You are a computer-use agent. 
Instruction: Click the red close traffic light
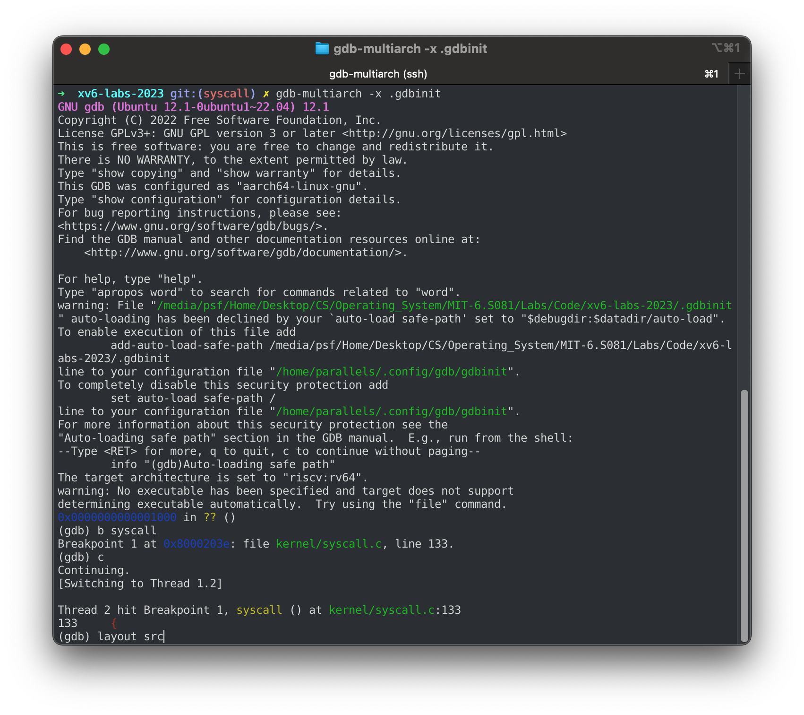[x=66, y=49]
